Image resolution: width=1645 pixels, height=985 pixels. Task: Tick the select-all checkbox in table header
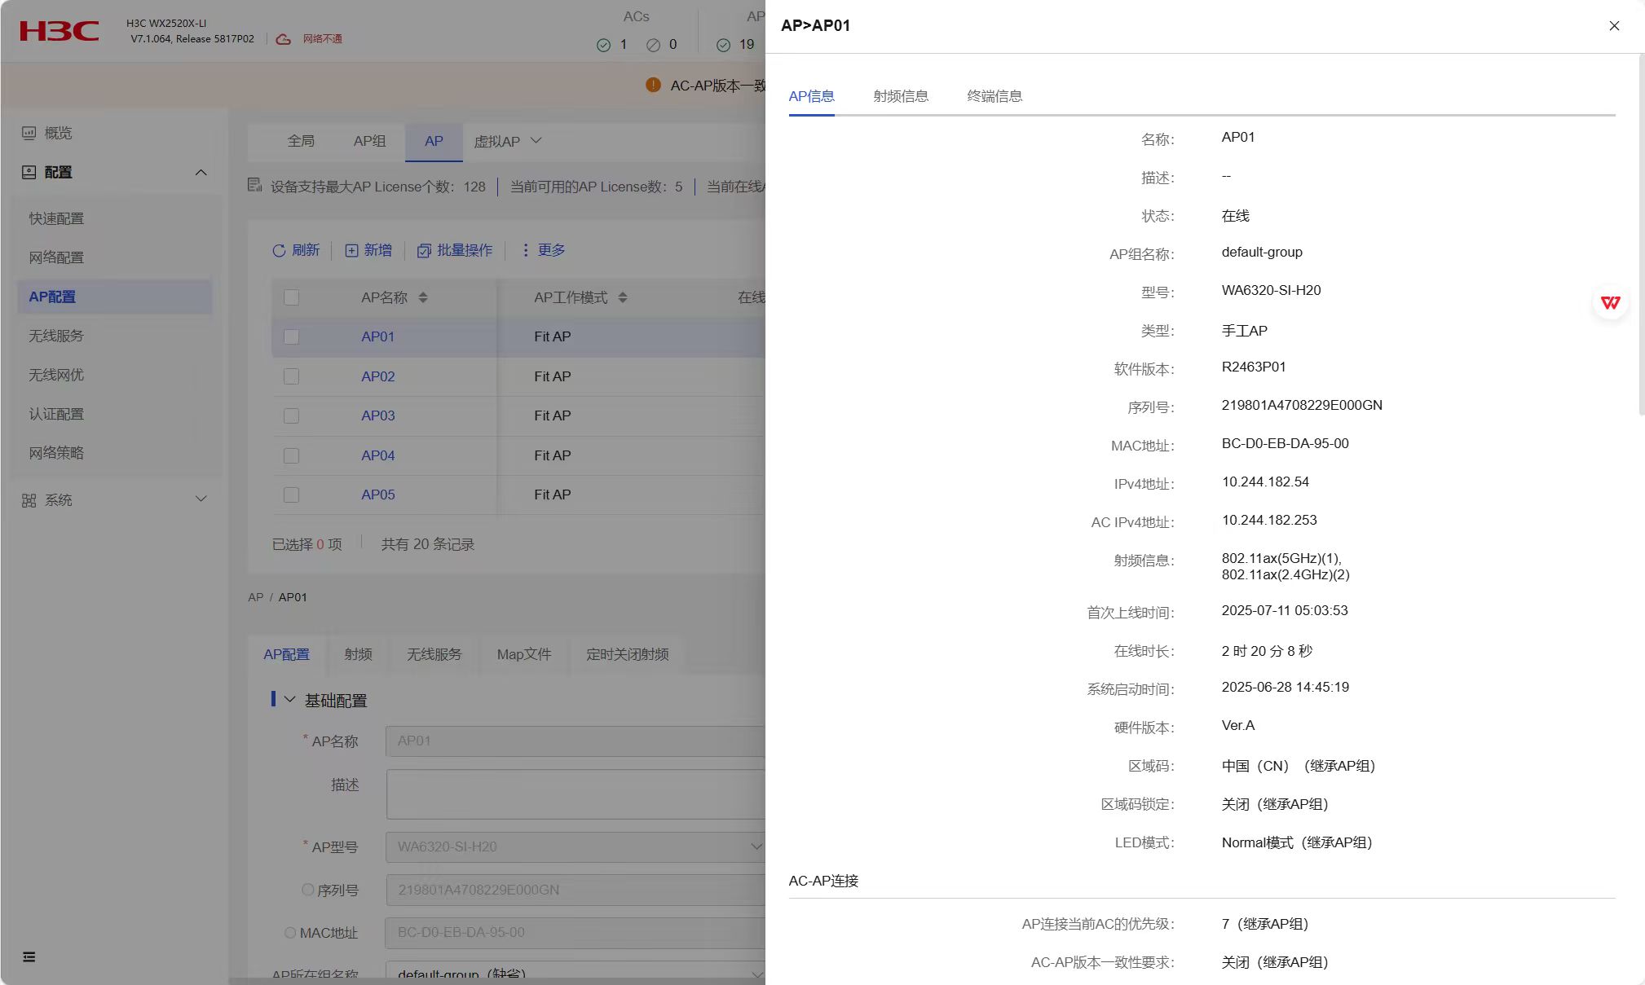(291, 297)
